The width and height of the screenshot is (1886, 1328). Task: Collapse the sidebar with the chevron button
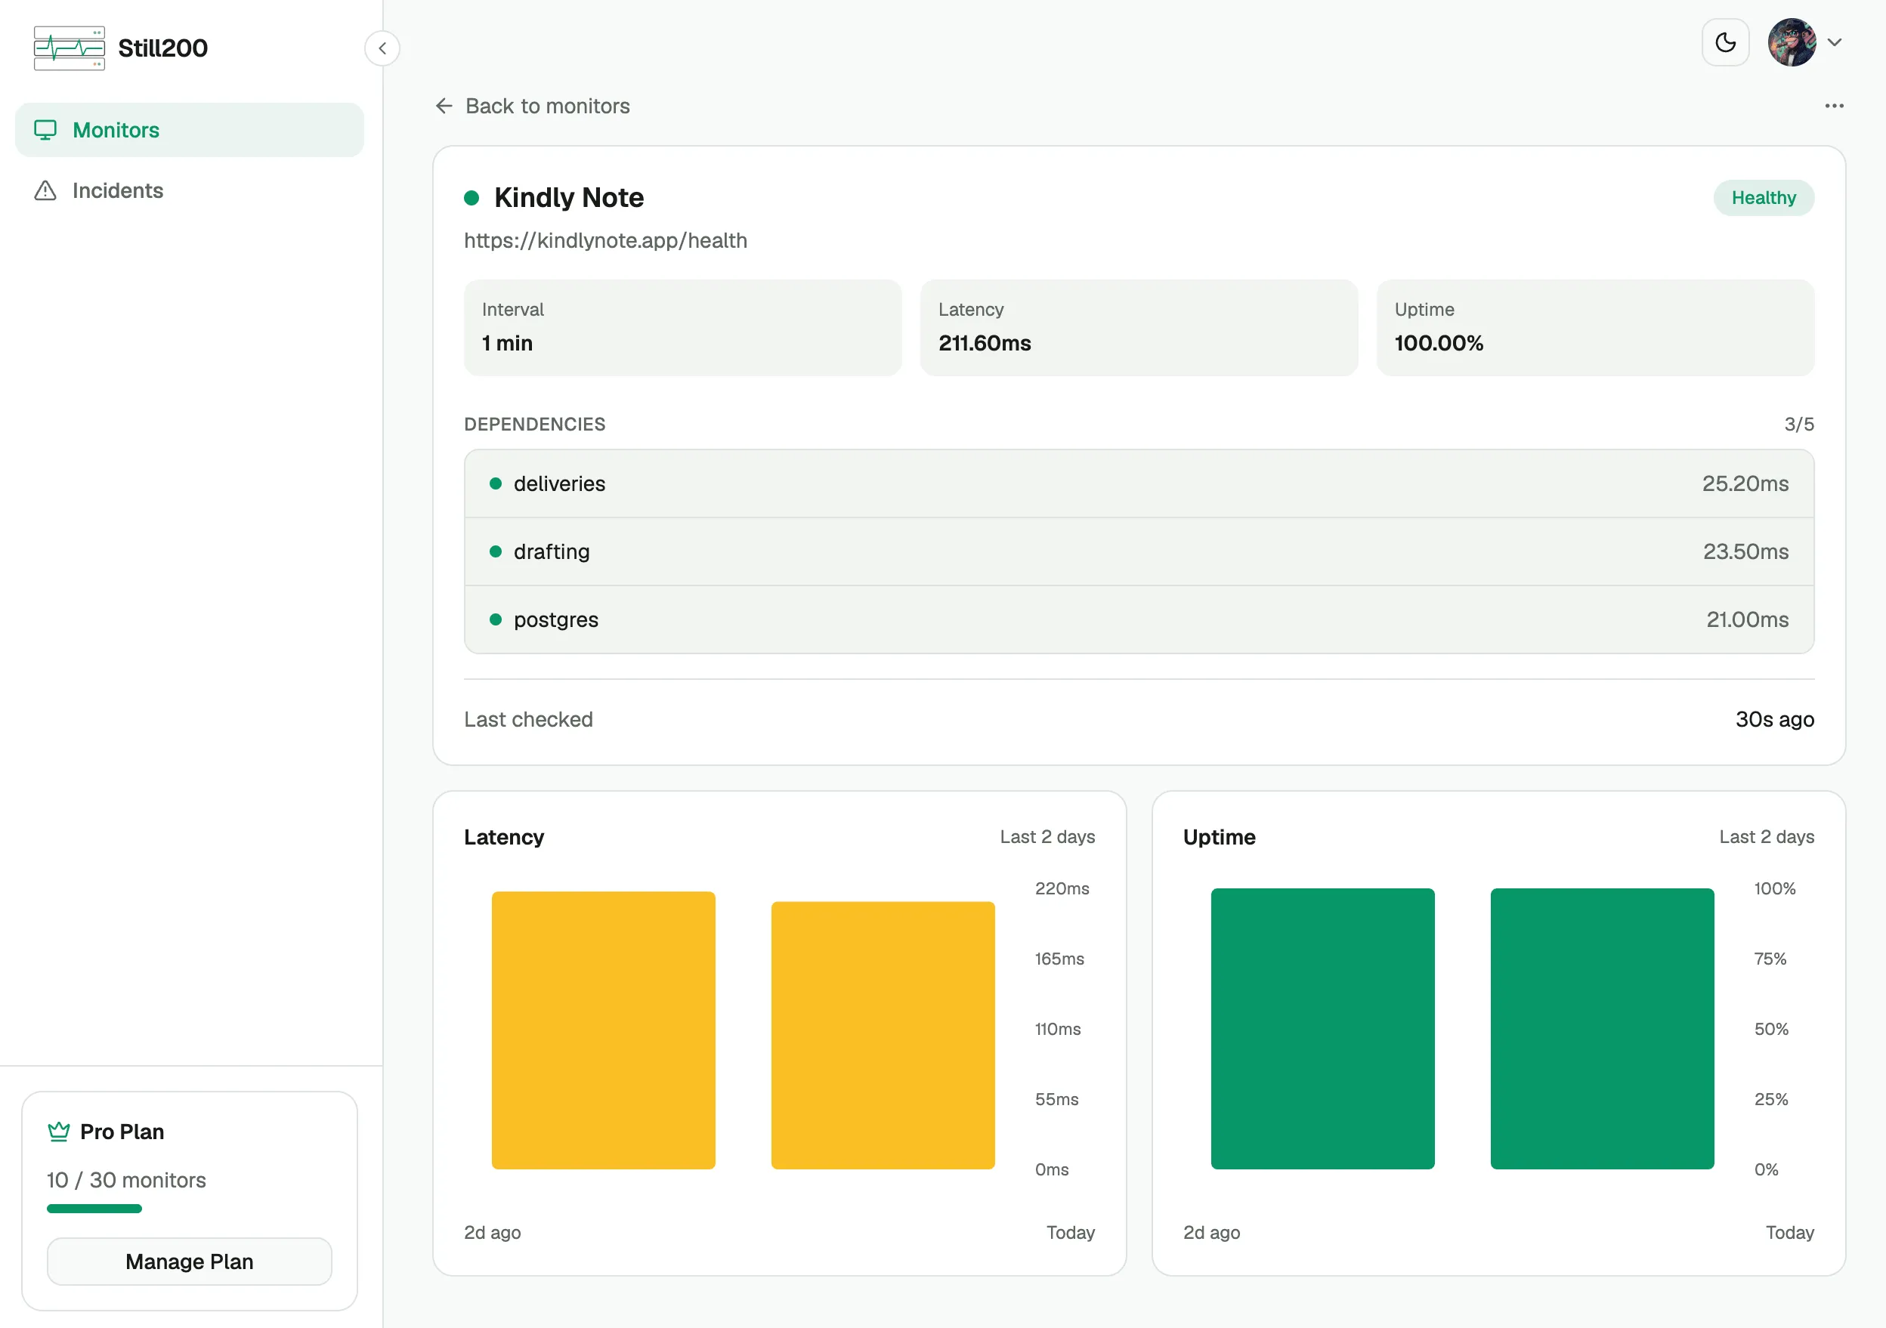tap(382, 48)
